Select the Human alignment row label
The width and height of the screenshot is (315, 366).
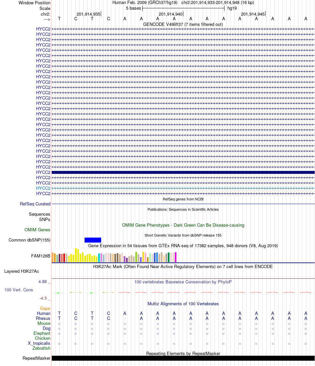pos(43,313)
